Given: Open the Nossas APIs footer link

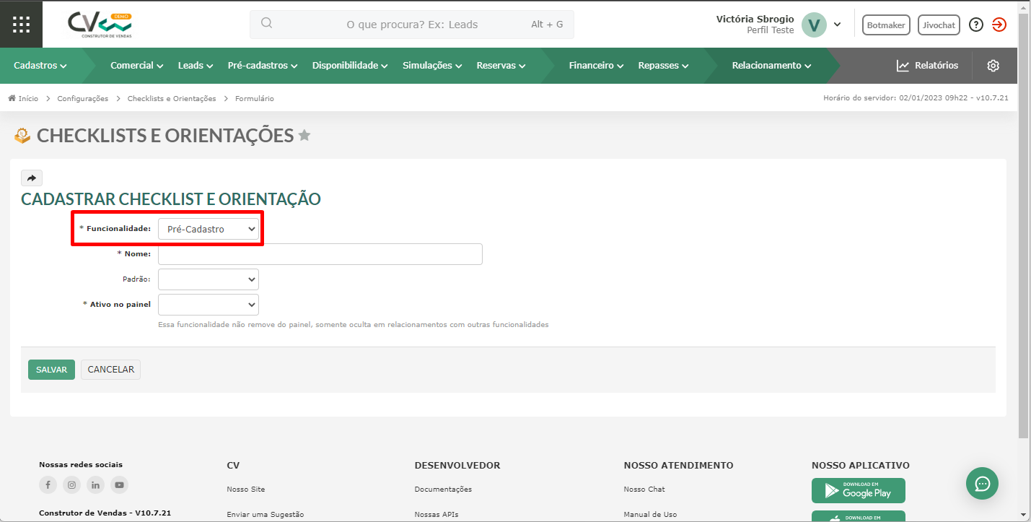Looking at the screenshot, I should click(436, 515).
